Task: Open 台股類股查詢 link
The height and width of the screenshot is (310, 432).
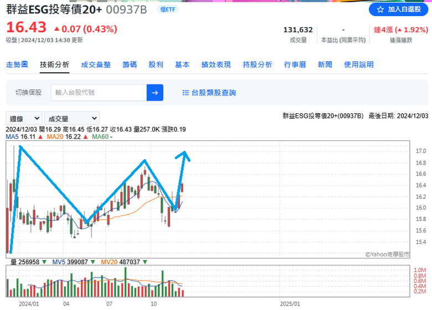Action: 214,93
